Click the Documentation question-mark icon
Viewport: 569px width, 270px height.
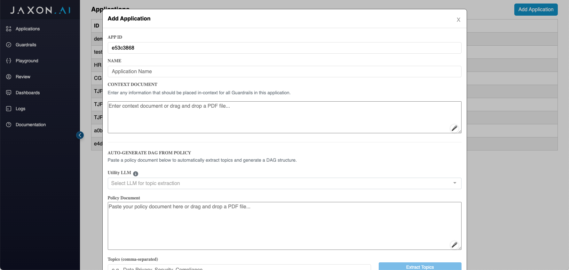pos(9,125)
